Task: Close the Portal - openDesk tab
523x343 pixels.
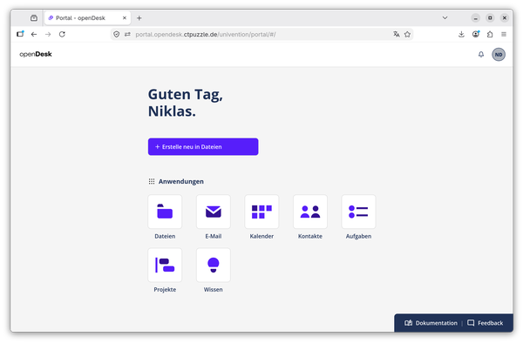Action: click(x=125, y=18)
